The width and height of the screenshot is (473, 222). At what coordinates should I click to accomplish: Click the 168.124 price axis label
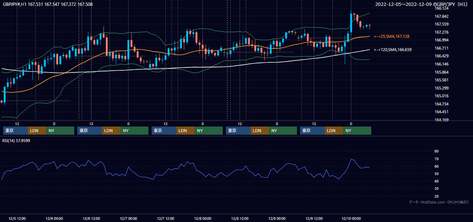[x=442, y=8]
